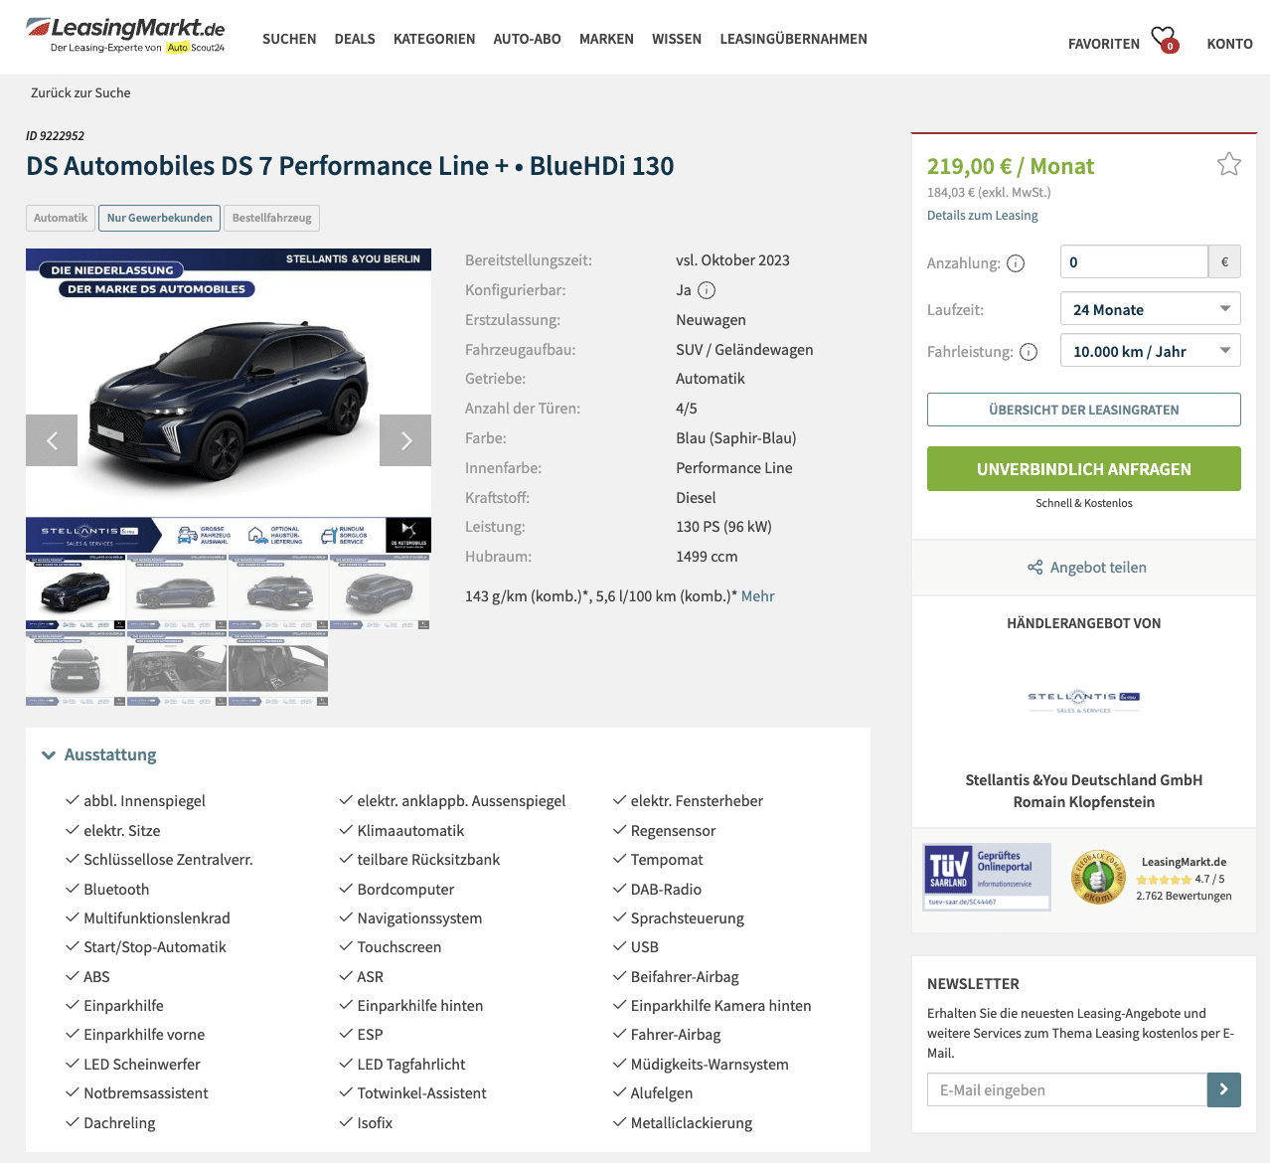Open the LeasingMarkt.de logo home link
The width and height of the screenshot is (1270, 1163).
125,35
